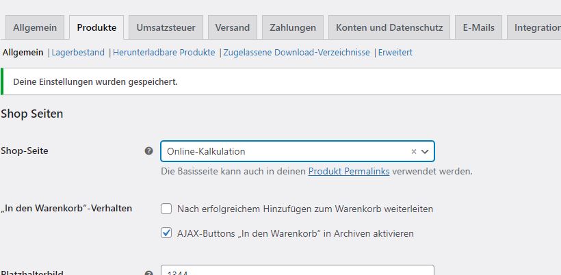Image resolution: width=561 pixels, height=275 pixels.
Task: Open Zugelassene Download-Verzeichnisse subsection
Action: pyautogui.click(x=297, y=53)
